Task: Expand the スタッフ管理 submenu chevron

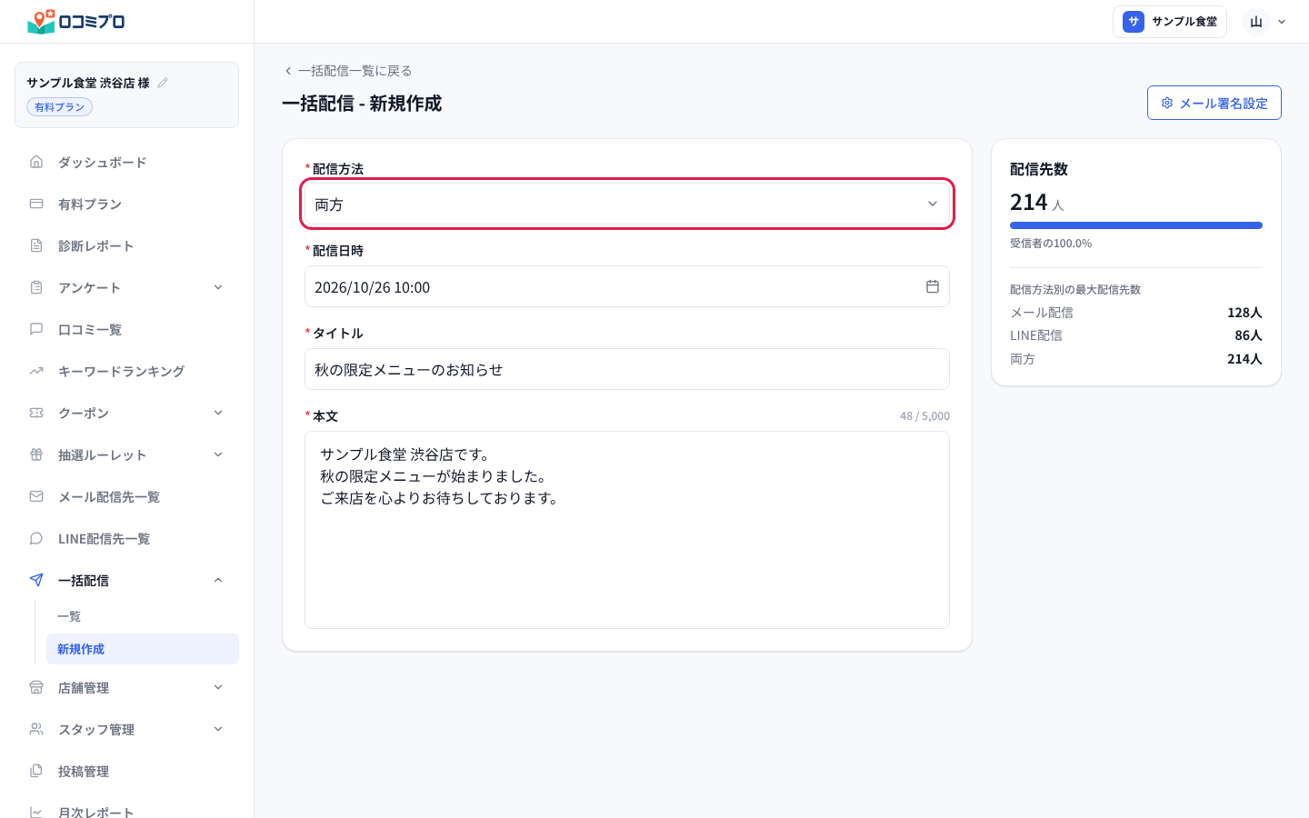Action: click(218, 729)
